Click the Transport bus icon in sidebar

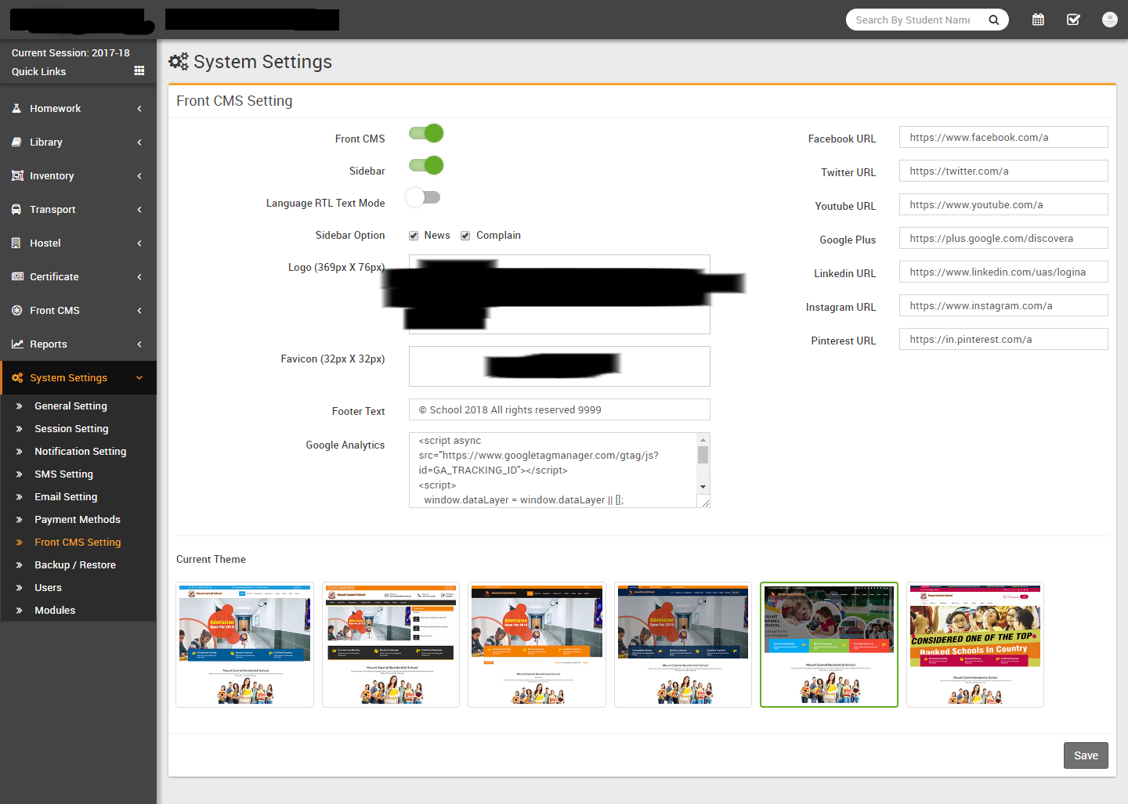[16, 209]
